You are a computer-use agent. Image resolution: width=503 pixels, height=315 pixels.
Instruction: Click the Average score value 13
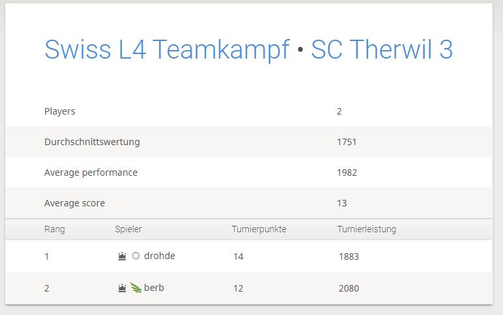click(341, 203)
